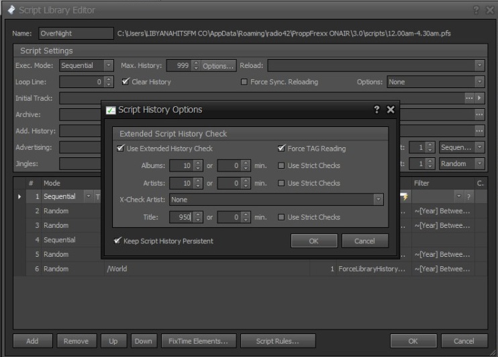Open the Add. History browse ellipsis button

[x=479, y=131]
